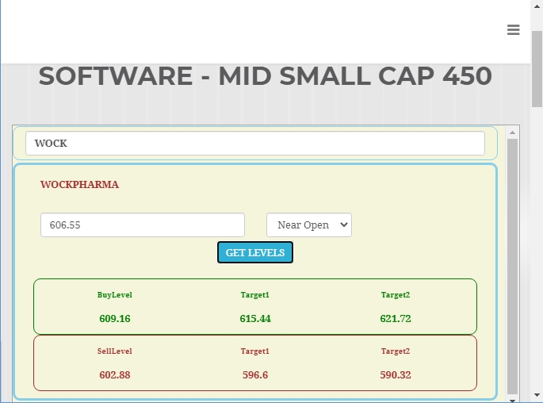Click the buy Target1 value 615.44

pyautogui.click(x=255, y=319)
